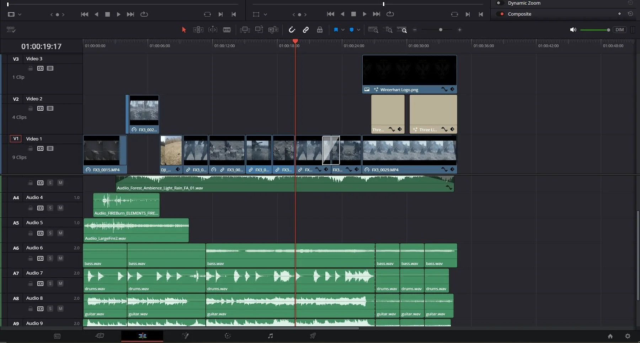Expand the flag color dropdown arrow

pyautogui.click(x=343, y=30)
